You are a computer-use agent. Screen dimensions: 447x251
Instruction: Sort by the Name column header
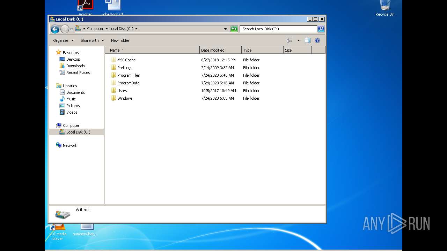152,50
